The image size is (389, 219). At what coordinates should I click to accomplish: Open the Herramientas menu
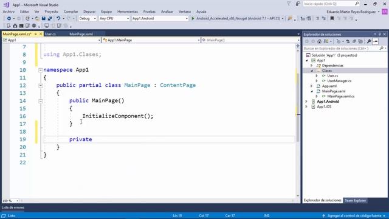tap(128, 12)
